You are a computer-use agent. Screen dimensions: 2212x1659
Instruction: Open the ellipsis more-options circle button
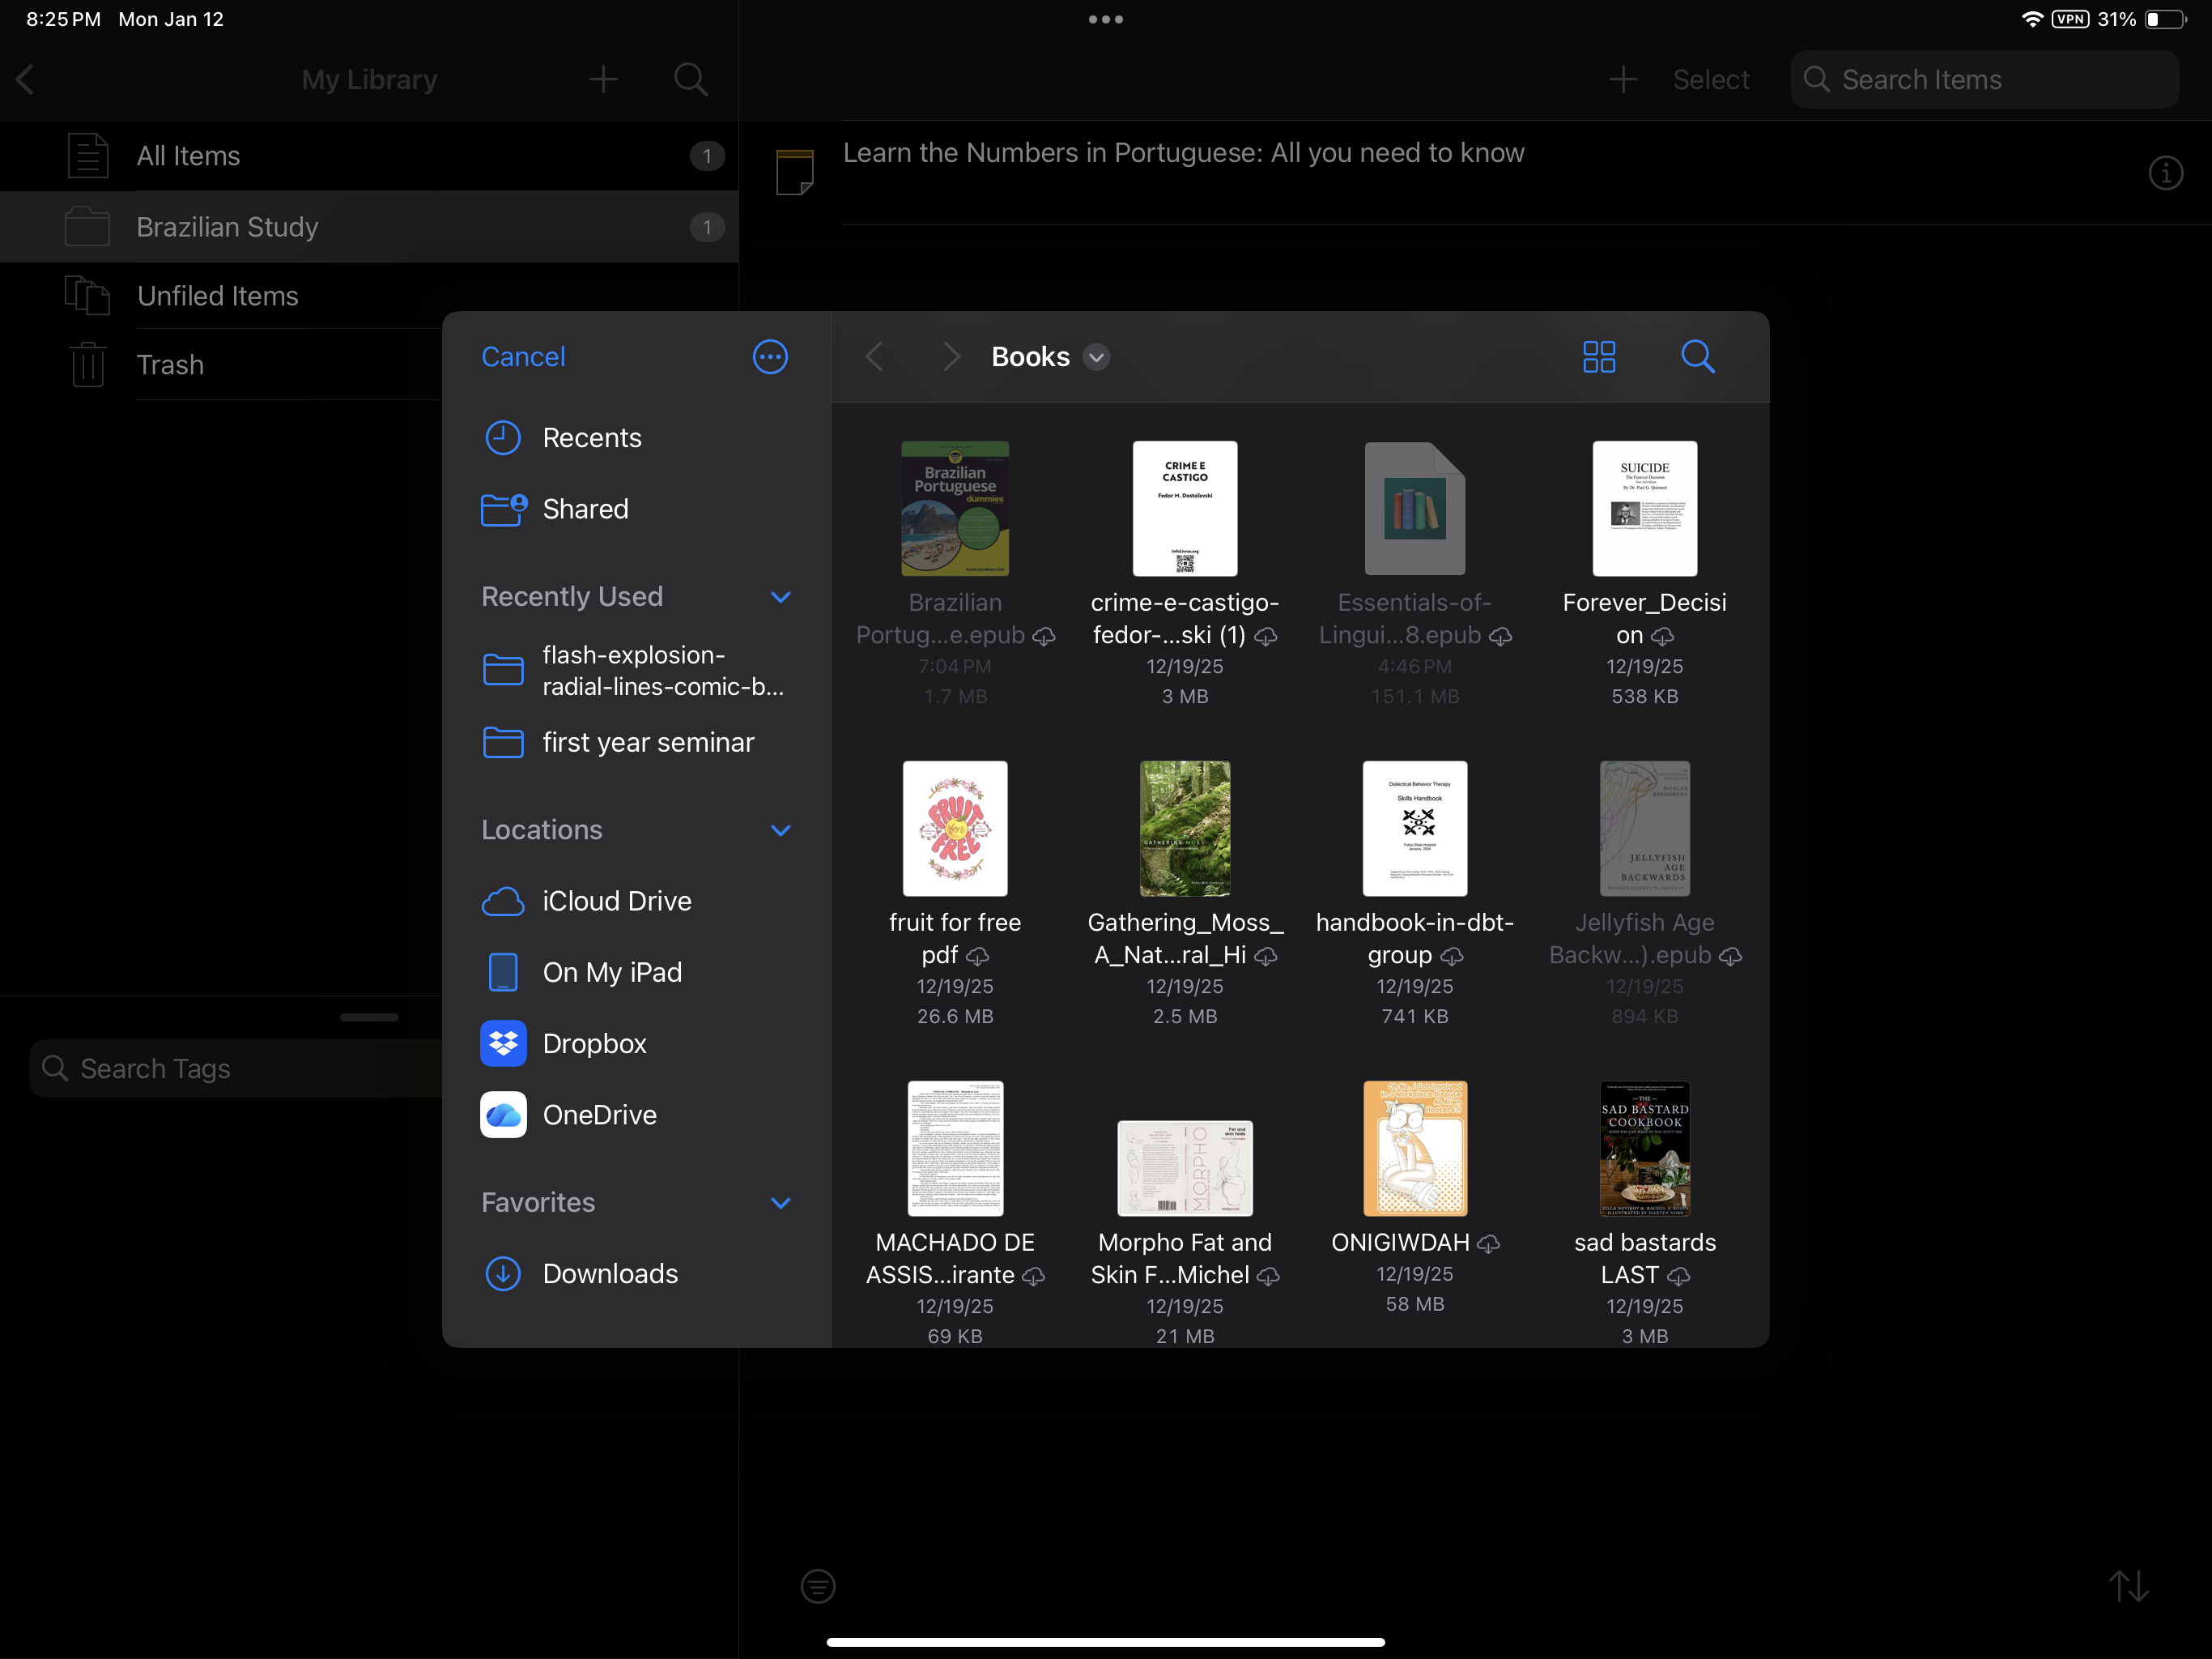point(770,357)
